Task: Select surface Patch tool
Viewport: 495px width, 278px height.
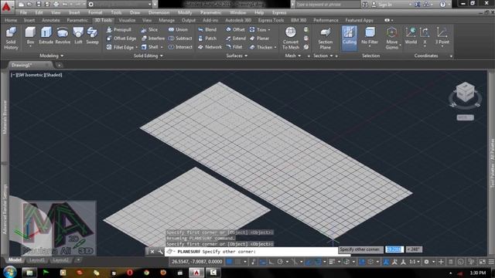Action: [207, 39]
